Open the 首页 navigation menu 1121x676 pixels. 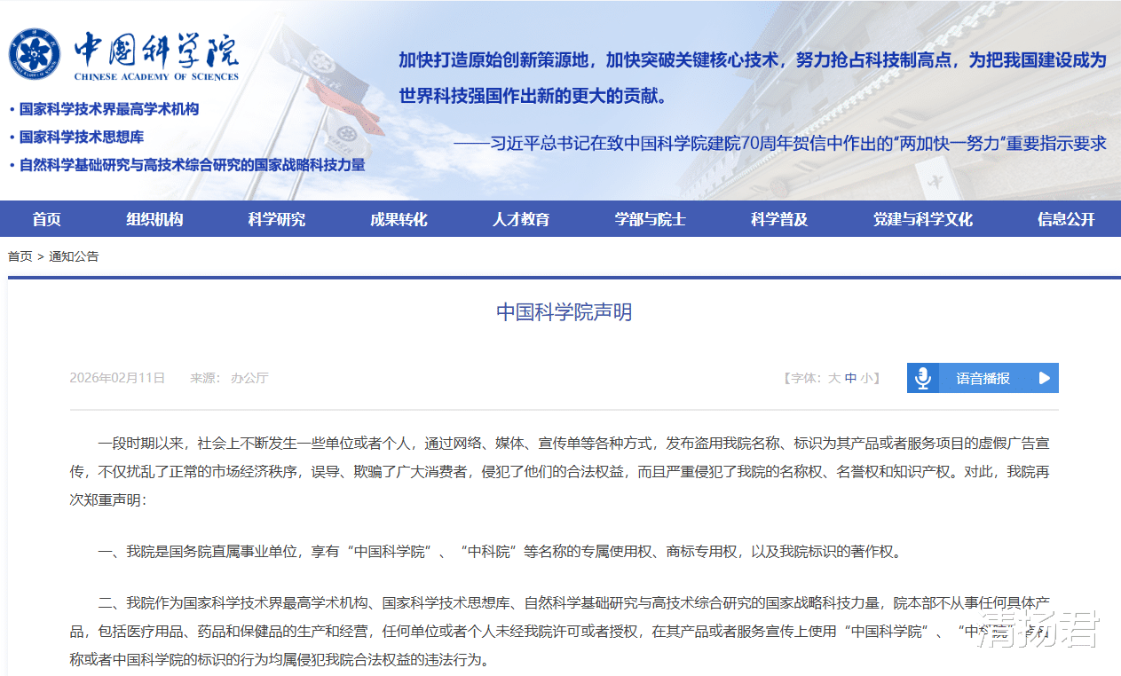coord(47,219)
